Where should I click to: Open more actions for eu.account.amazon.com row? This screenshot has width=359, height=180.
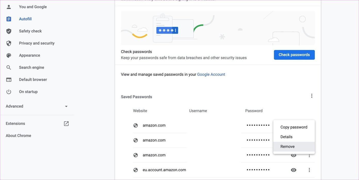point(309,170)
